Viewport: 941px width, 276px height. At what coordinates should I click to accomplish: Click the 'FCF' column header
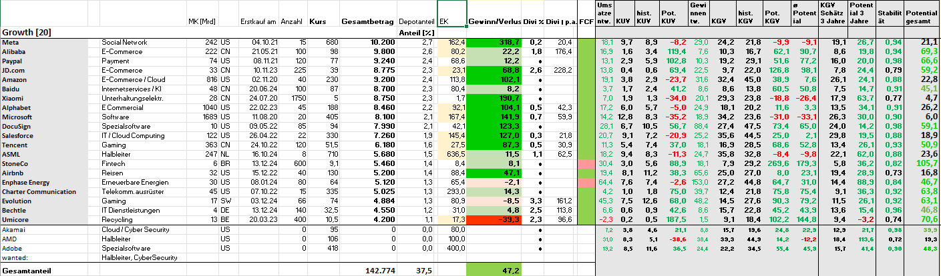click(586, 22)
